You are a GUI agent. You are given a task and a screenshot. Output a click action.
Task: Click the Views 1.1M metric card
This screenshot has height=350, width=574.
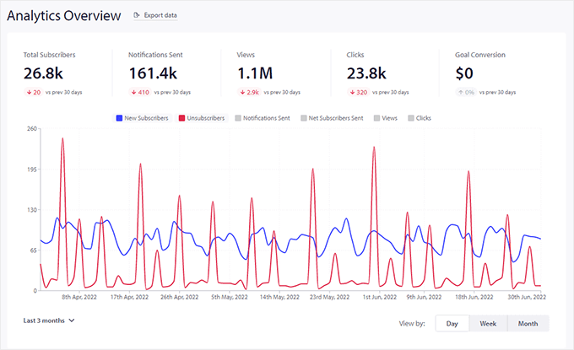pos(256,73)
